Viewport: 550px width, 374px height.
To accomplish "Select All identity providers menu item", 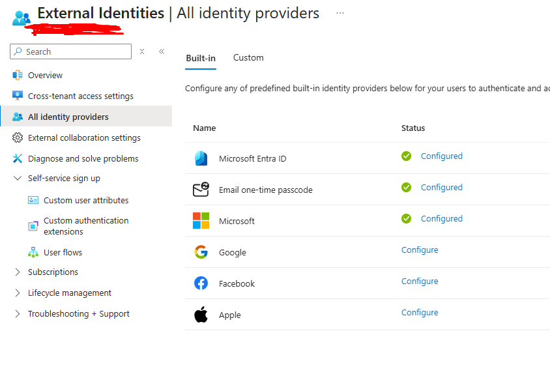I will pos(86,116).
